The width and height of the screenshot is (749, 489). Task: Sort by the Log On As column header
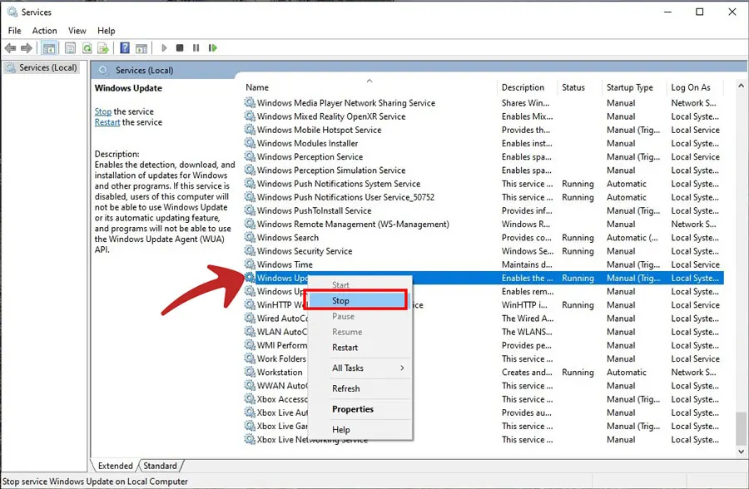tap(695, 87)
